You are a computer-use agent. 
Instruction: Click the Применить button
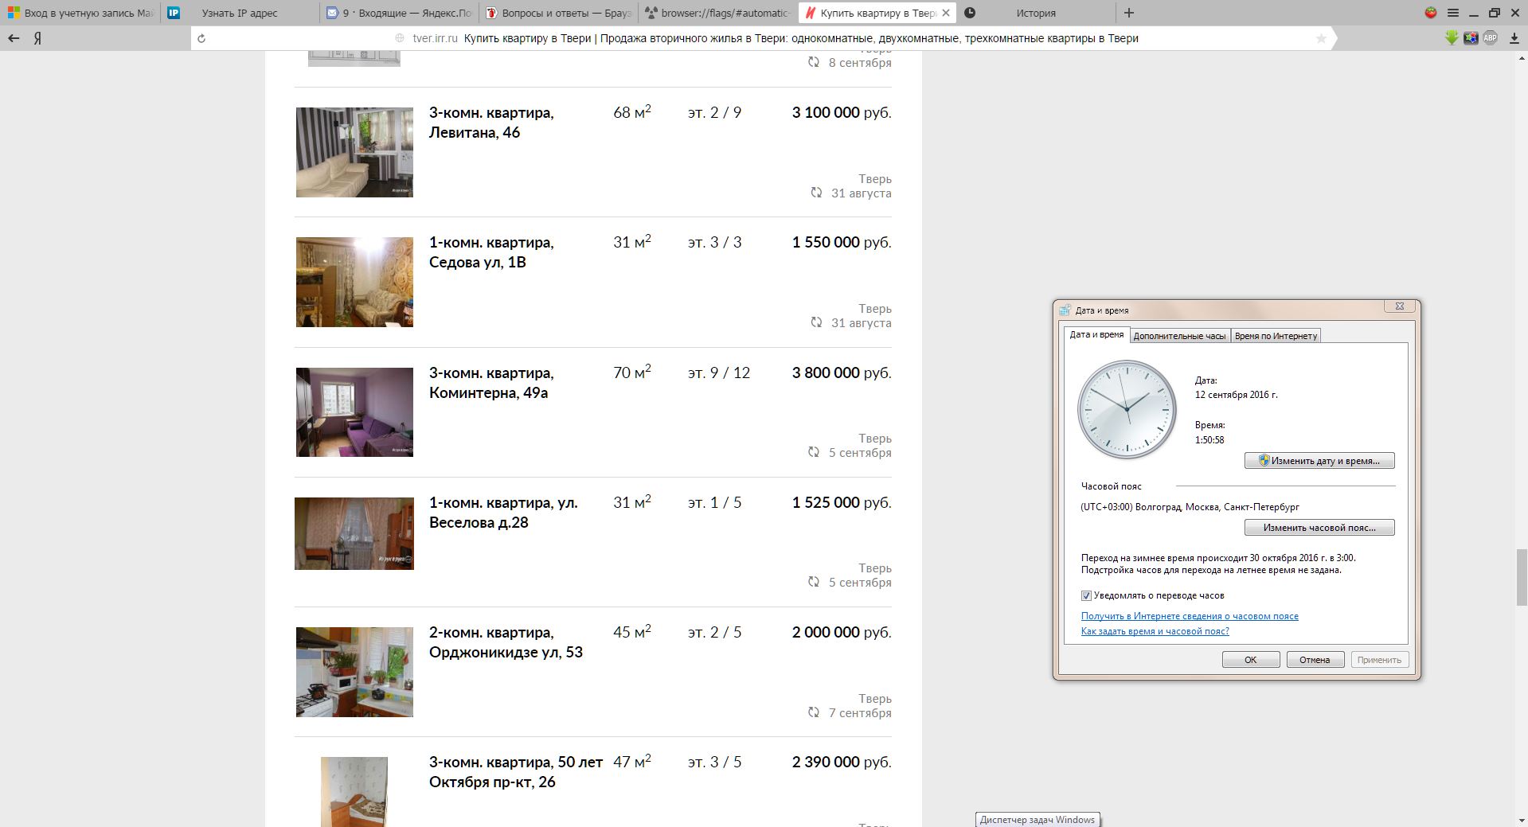pyautogui.click(x=1380, y=660)
